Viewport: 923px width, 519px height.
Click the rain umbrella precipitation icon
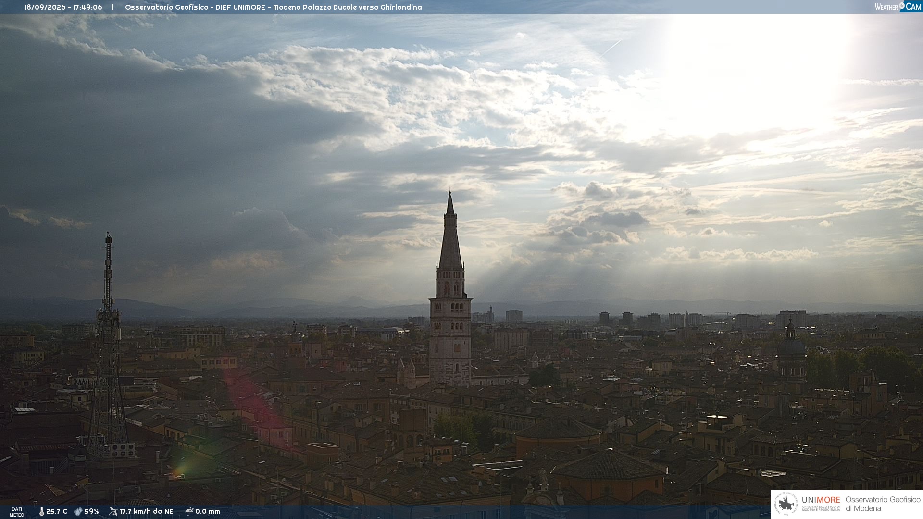click(189, 511)
